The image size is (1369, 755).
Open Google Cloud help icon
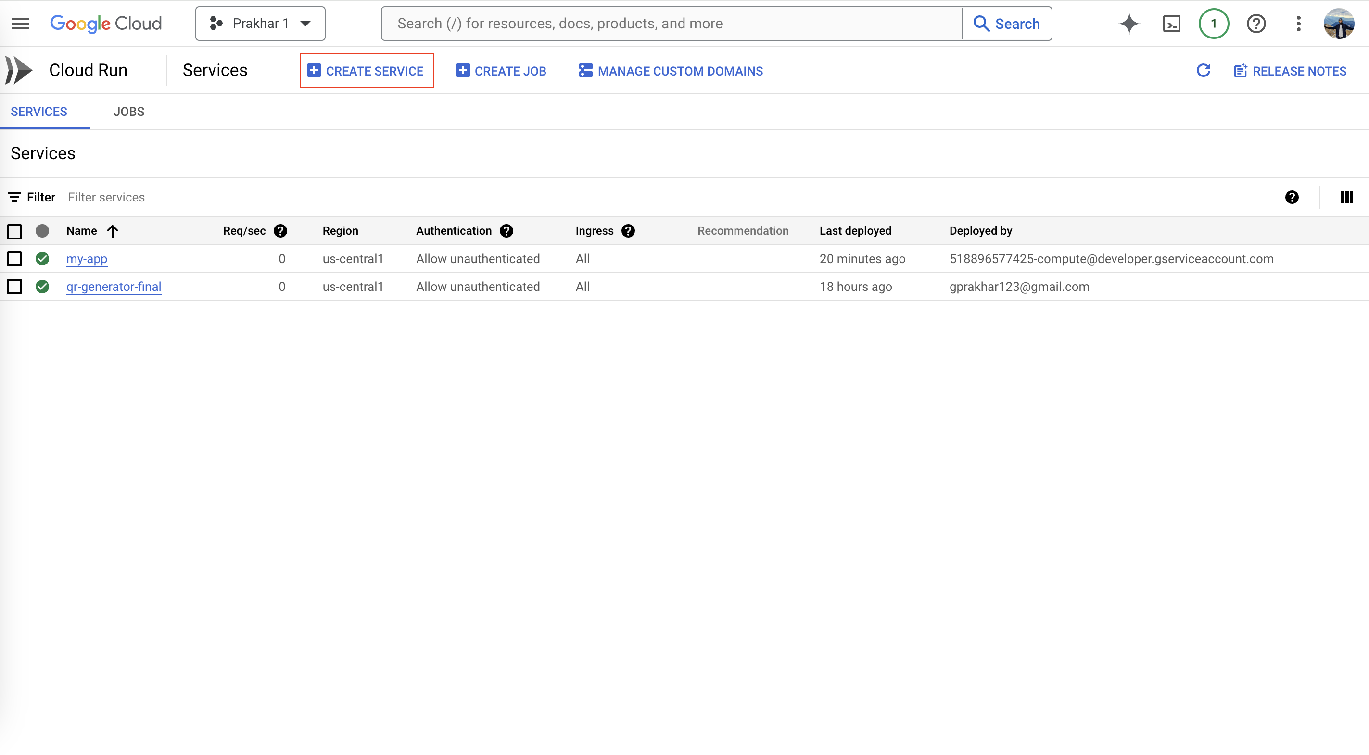(1256, 23)
